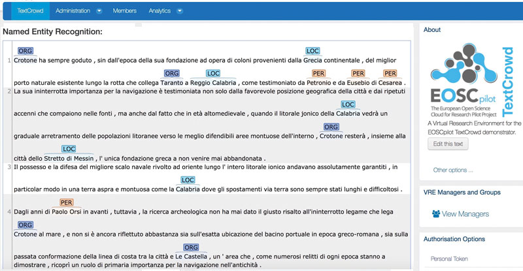
Task: Select the PER tag above Cesarea
Action: coord(390,73)
